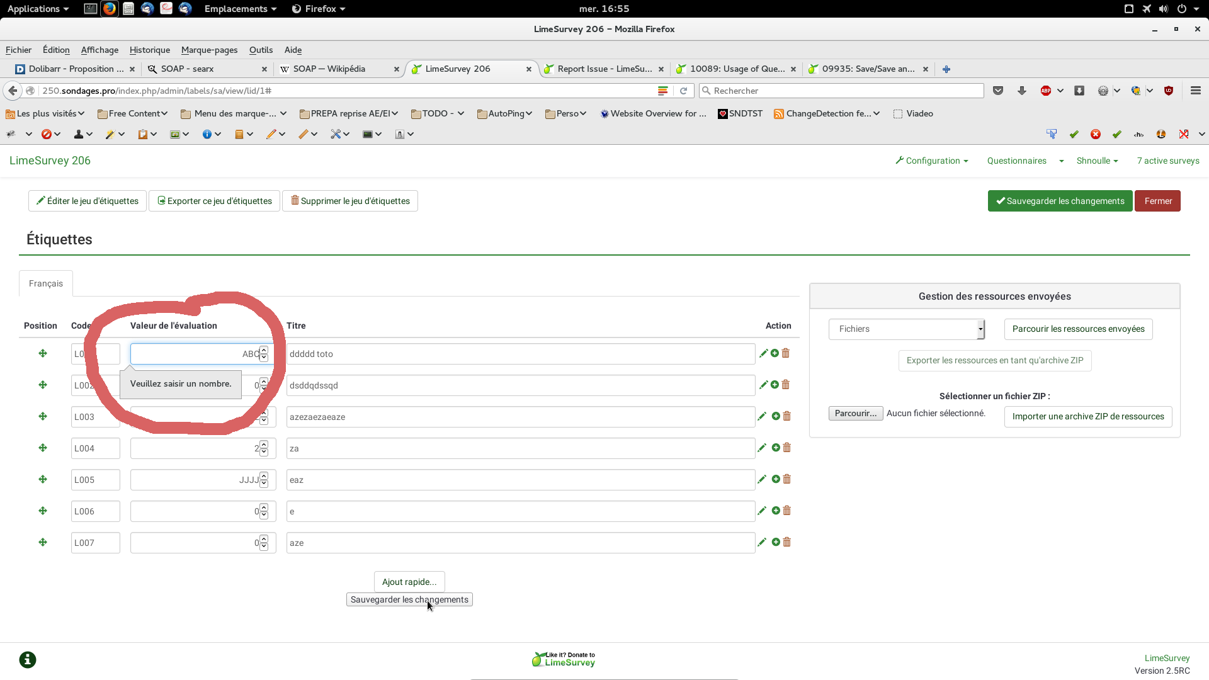Delete the 'ddddd toto' label row
The width and height of the screenshot is (1209, 680).
point(786,353)
